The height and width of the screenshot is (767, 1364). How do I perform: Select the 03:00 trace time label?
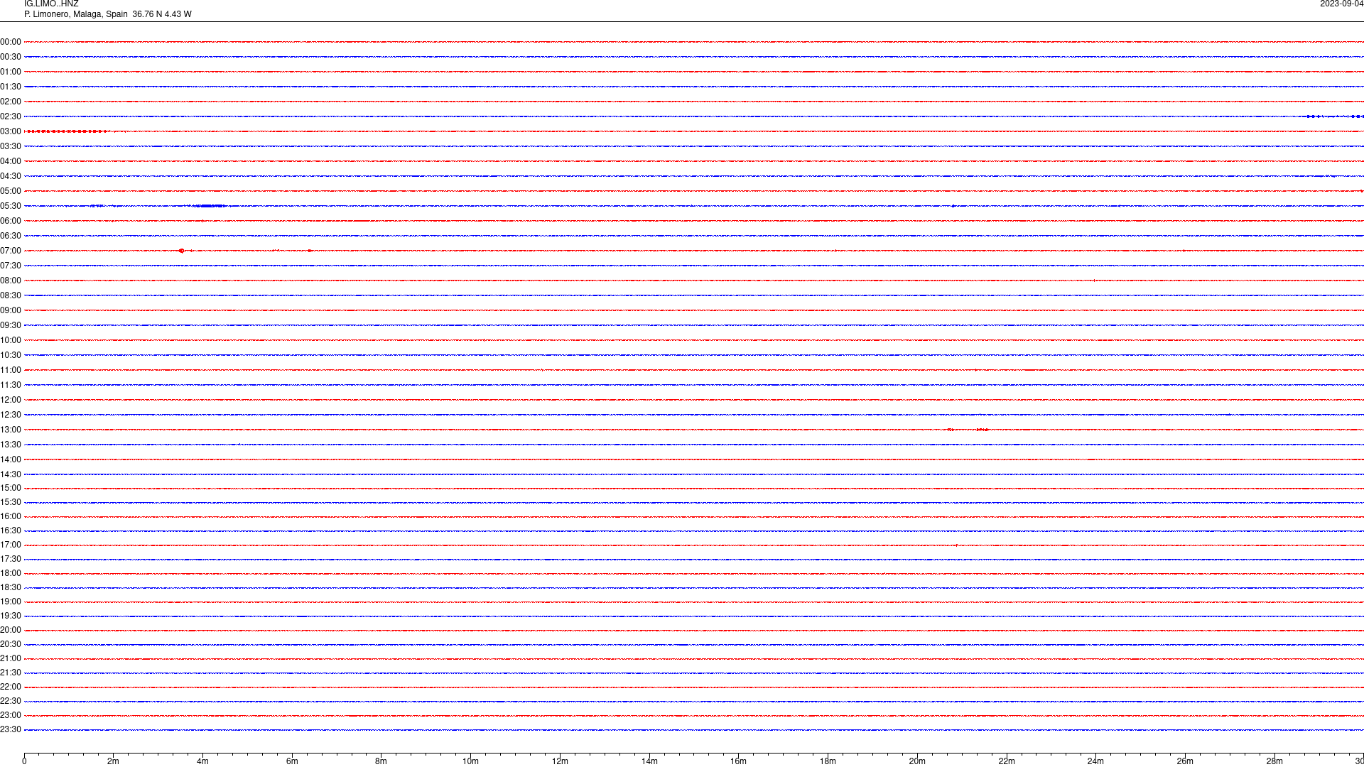(11, 131)
